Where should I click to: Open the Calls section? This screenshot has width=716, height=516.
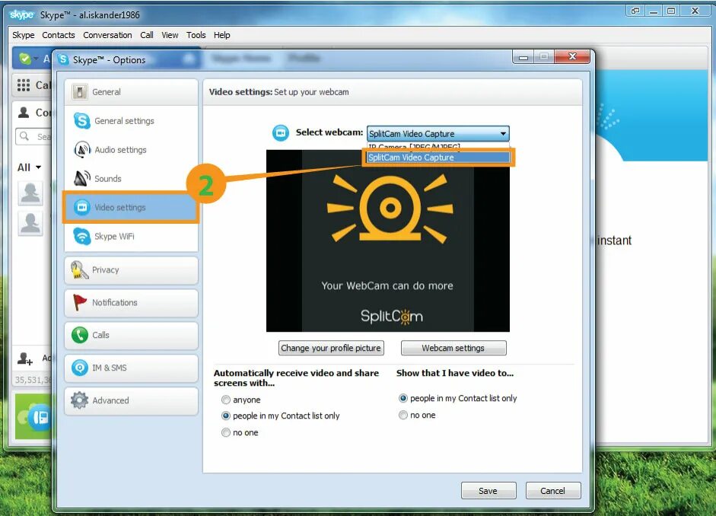pyautogui.click(x=131, y=335)
